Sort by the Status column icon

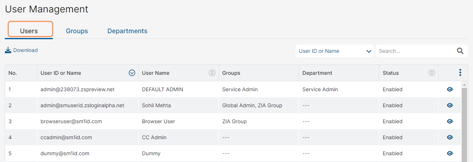[431, 73]
